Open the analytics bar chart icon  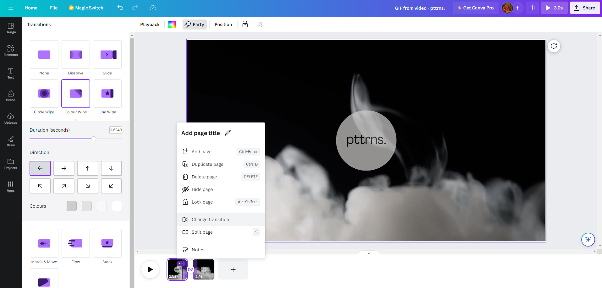(x=533, y=8)
